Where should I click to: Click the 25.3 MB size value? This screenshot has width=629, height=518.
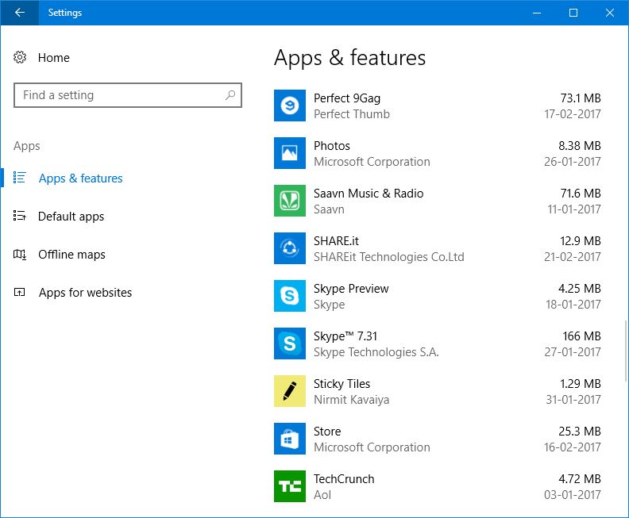(580, 432)
